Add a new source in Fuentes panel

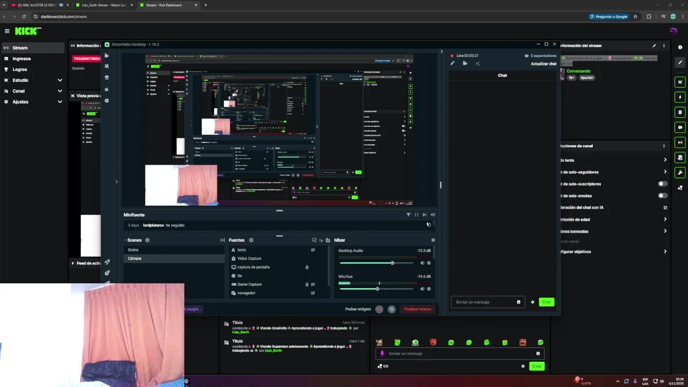tap(251, 240)
